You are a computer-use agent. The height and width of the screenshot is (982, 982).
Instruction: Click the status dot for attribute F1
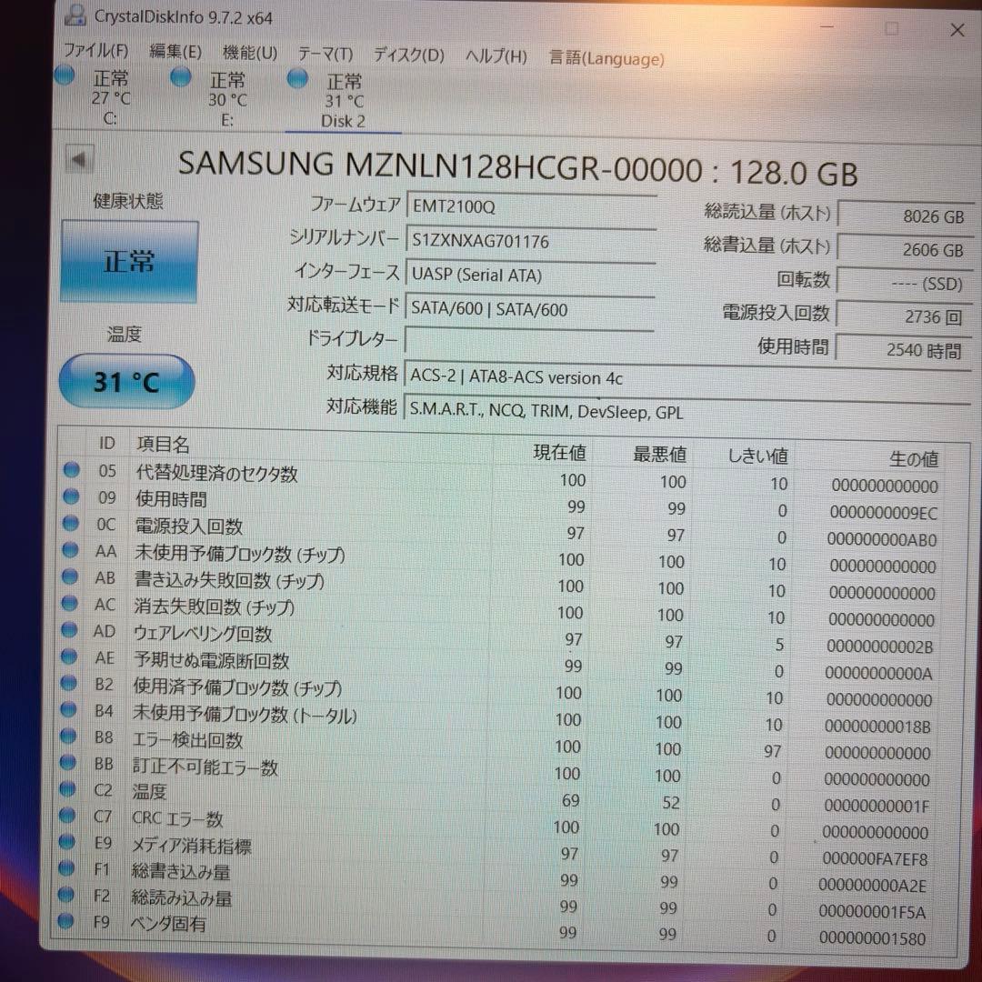point(66,868)
